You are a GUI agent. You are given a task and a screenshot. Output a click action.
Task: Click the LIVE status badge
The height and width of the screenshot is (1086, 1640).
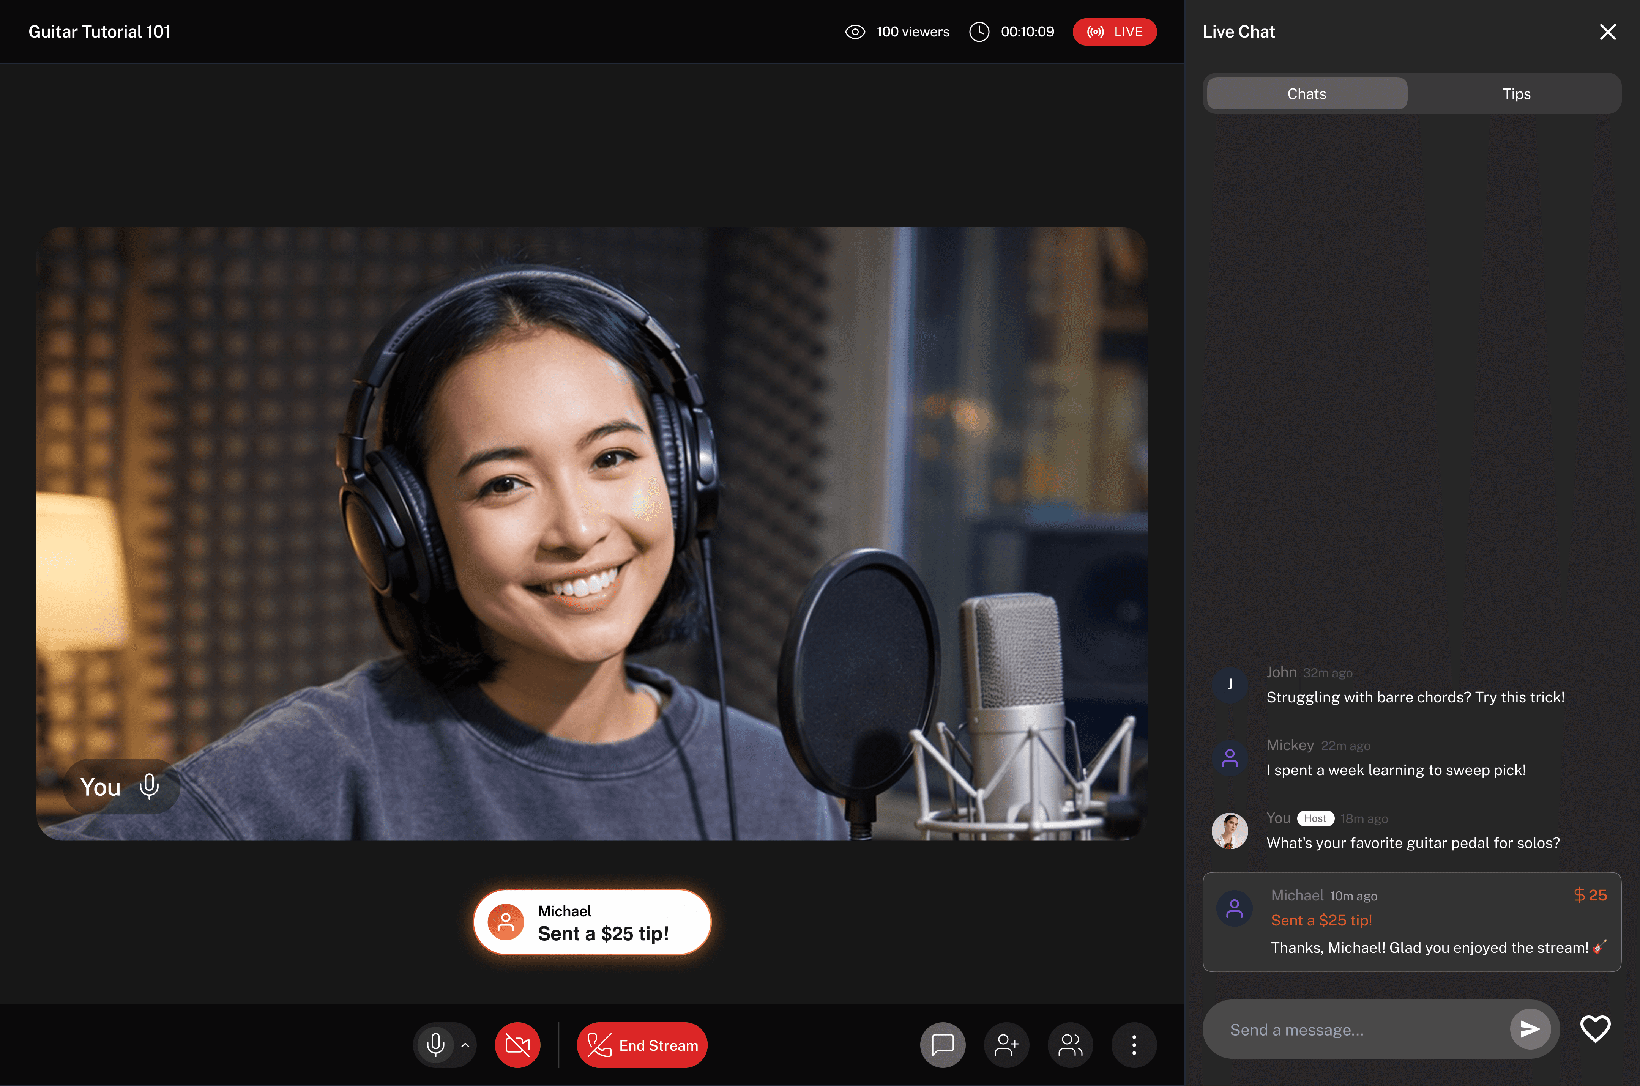pyautogui.click(x=1114, y=32)
